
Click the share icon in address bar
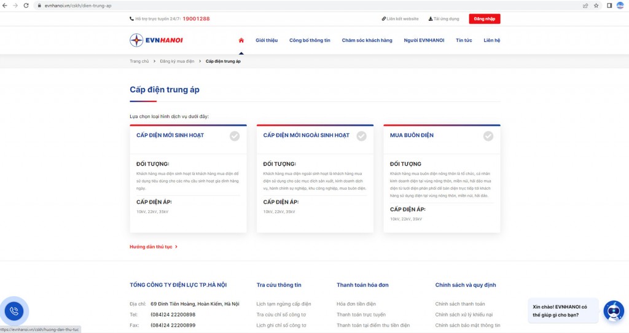point(585,6)
